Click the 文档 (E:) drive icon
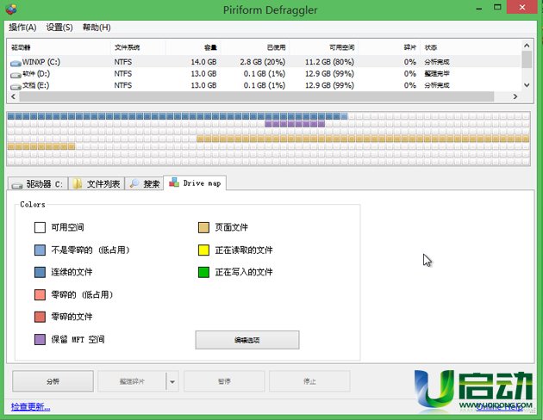Image resolution: width=543 pixels, height=420 pixels. click(x=16, y=86)
